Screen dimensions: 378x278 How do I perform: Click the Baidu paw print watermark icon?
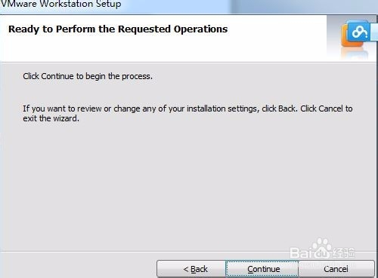click(x=321, y=245)
